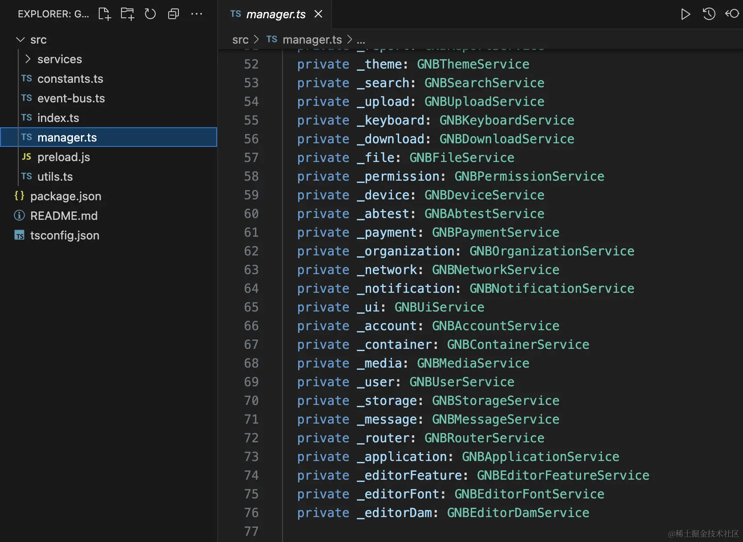Click GNBAbtestService type name
Viewport: 743px width, 542px height.
click(x=484, y=214)
